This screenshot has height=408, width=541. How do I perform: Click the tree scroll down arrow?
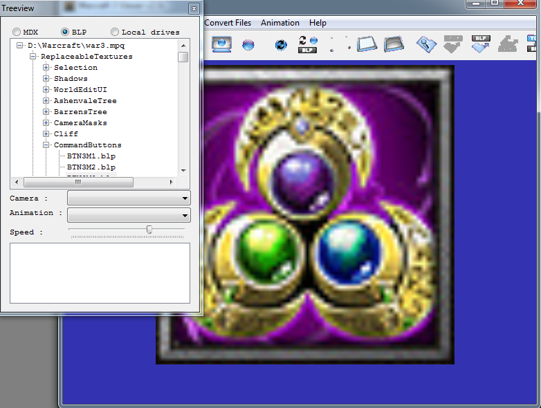(183, 171)
